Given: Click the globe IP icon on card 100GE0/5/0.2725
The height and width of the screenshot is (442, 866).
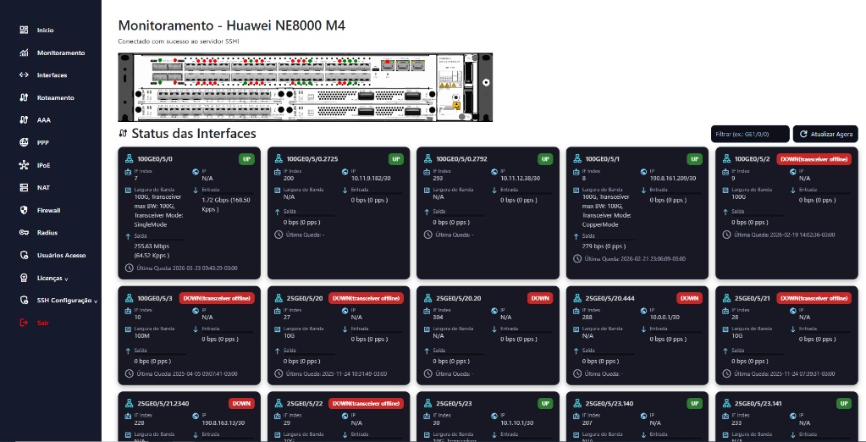Looking at the screenshot, I should (x=345, y=172).
